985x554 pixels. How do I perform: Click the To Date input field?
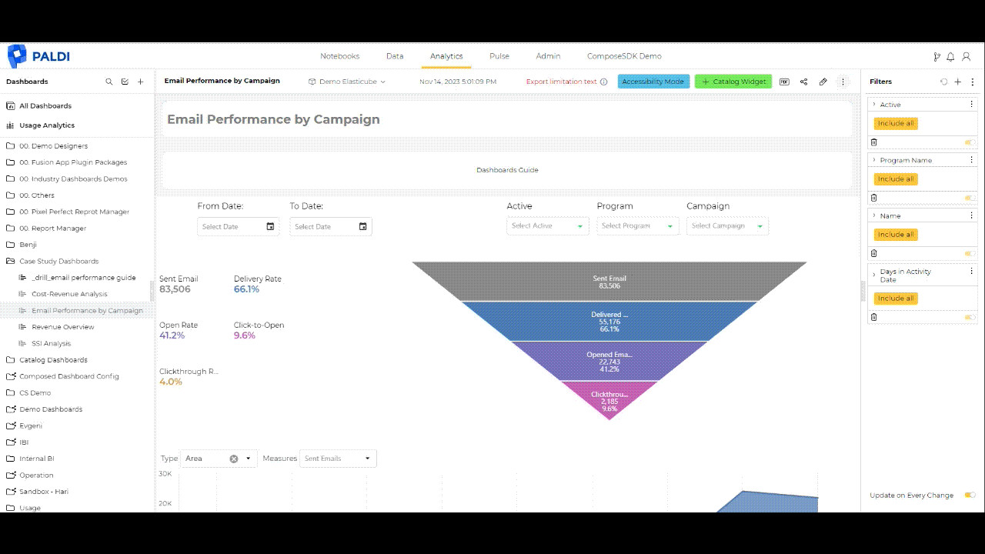(331, 226)
